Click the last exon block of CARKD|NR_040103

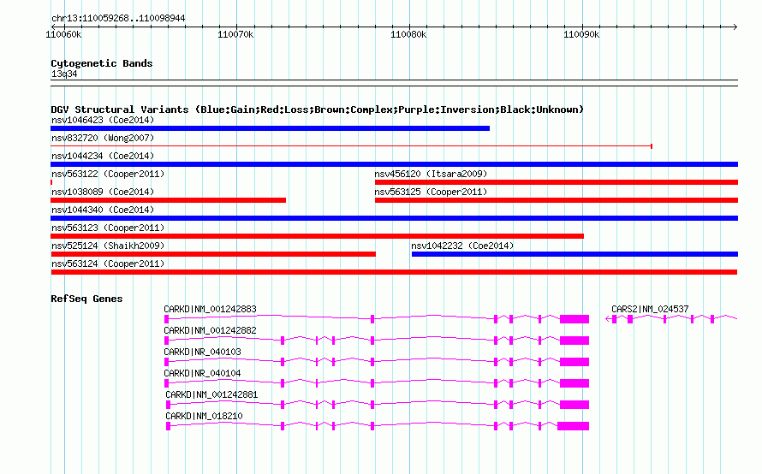click(574, 362)
